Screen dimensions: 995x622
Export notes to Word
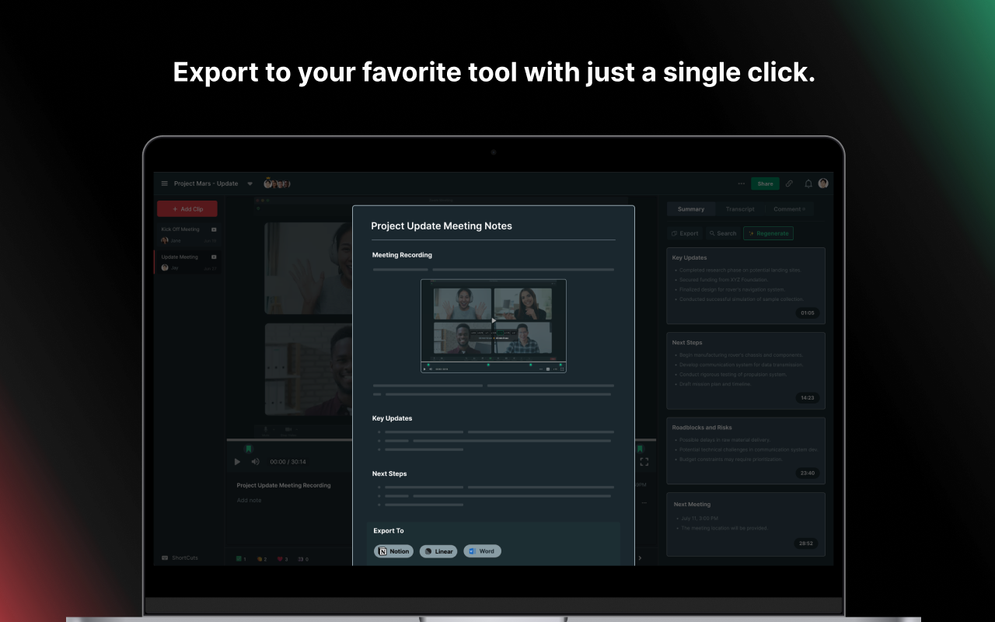click(482, 551)
